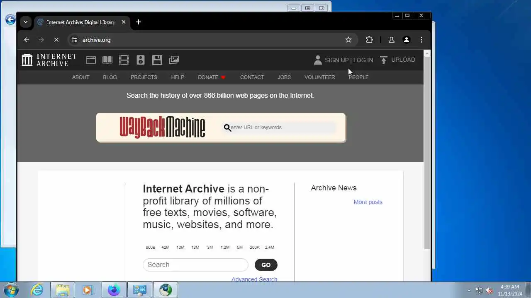Open the VOLUNTEER menu item
This screenshot has width=531, height=298.
(319, 77)
